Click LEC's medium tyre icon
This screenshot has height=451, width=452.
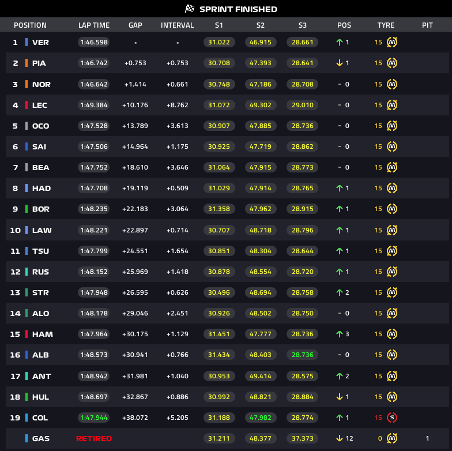[392, 105]
